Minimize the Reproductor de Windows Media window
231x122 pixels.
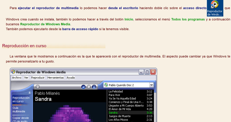tap(141, 72)
